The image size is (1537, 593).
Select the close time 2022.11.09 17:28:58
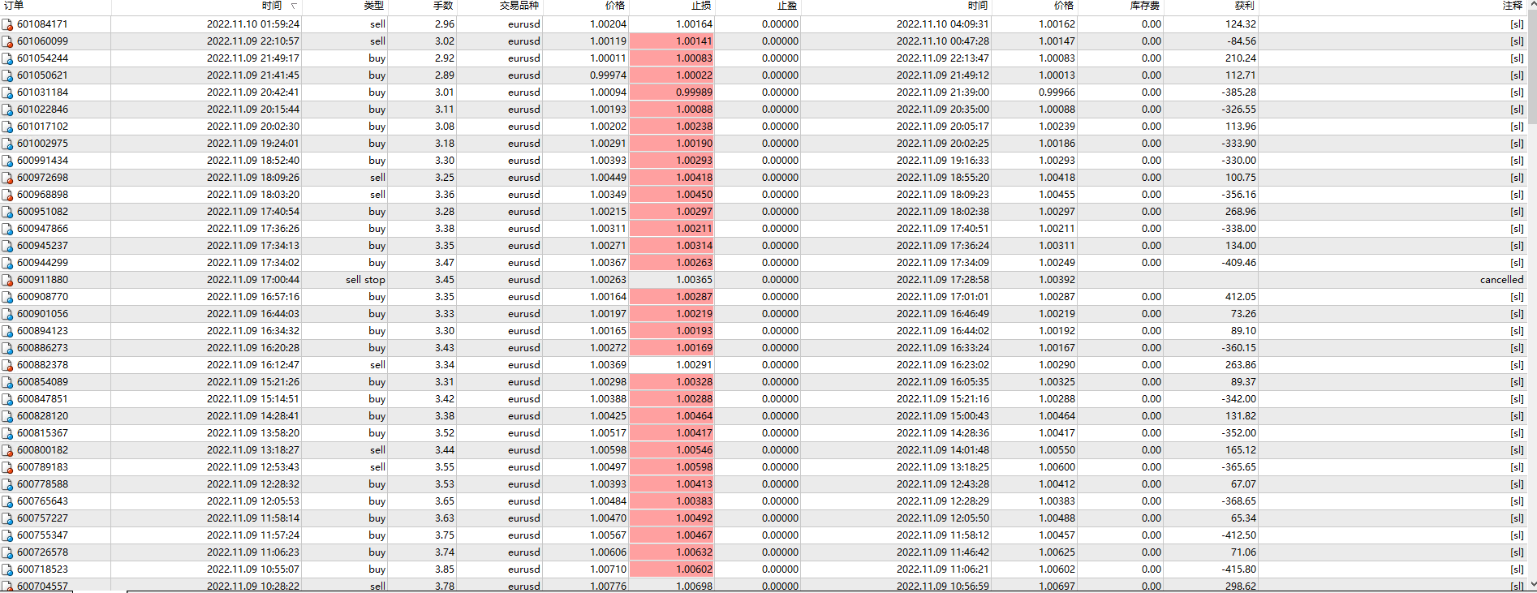coord(942,280)
